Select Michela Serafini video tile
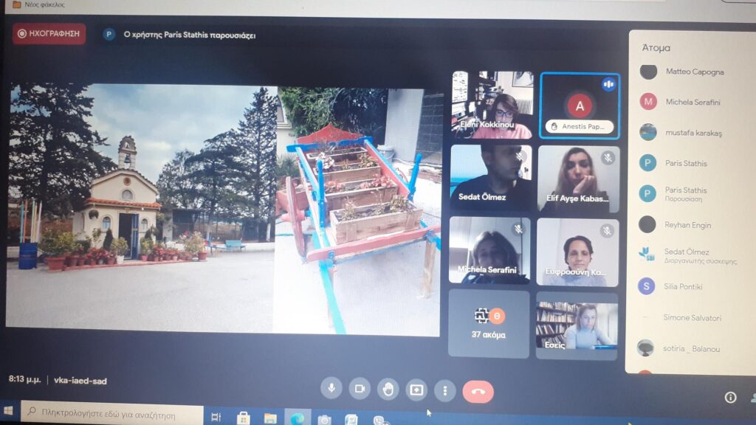Screen dimensions: 756x425 (489, 250)
